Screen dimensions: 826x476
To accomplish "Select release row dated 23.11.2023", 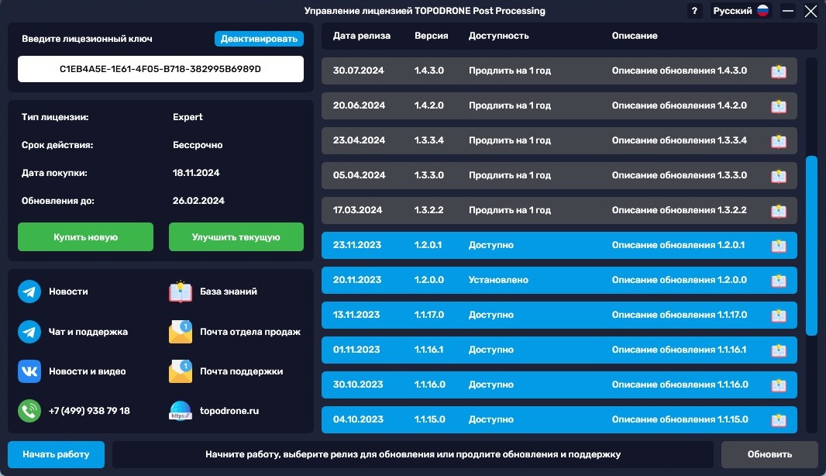I will tap(559, 245).
